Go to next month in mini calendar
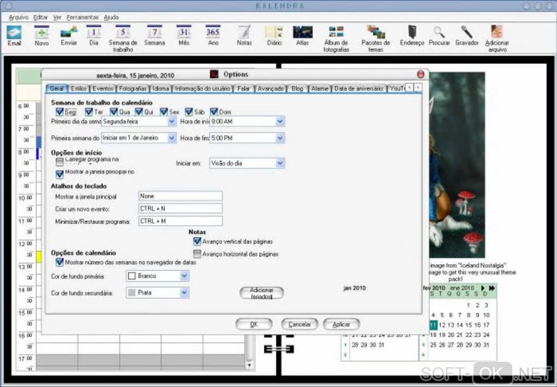The width and height of the screenshot is (557, 387). tap(483, 288)
